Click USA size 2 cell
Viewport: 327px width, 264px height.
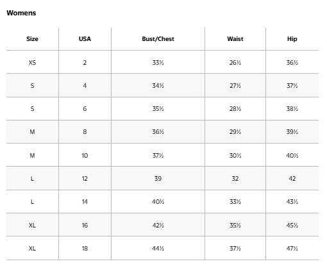pyautogui.click(x=85, y=63)
